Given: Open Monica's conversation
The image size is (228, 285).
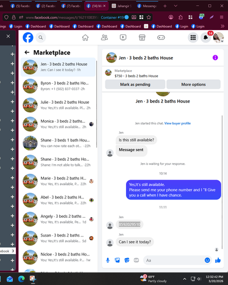Looking at the screenshot, I should coord(58,124).
